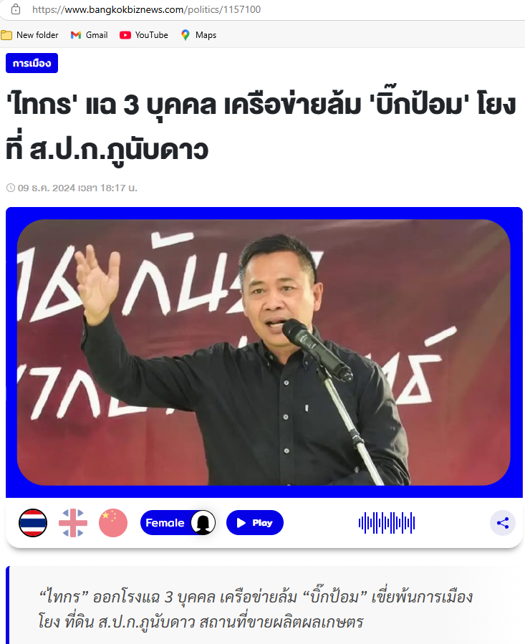This screenshot has width=525, height=644.
Task: Click the clock icon beside publish date
Action: (x=11, y=188)
